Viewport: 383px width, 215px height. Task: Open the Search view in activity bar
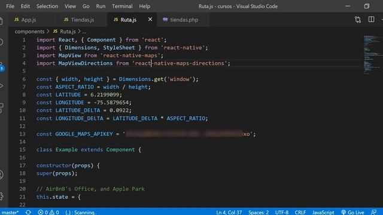click(1, 42)
